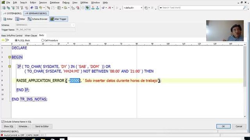This screenshot has height=140, width=250.
Task: Open dropdown arrow beside New Connection icon
Action: click(106, 8)
